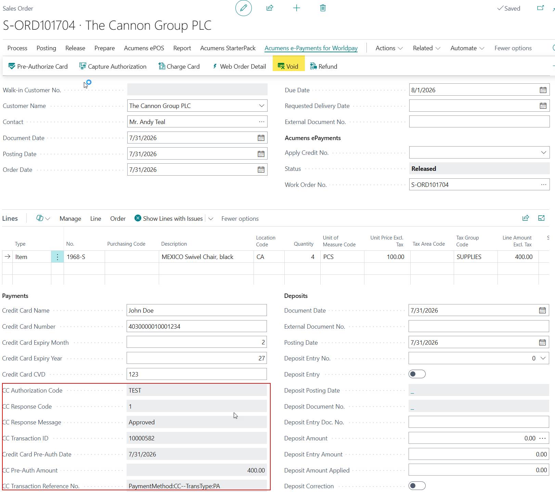Click the Deposit Entry Doc. No. field

pos(479,422)
